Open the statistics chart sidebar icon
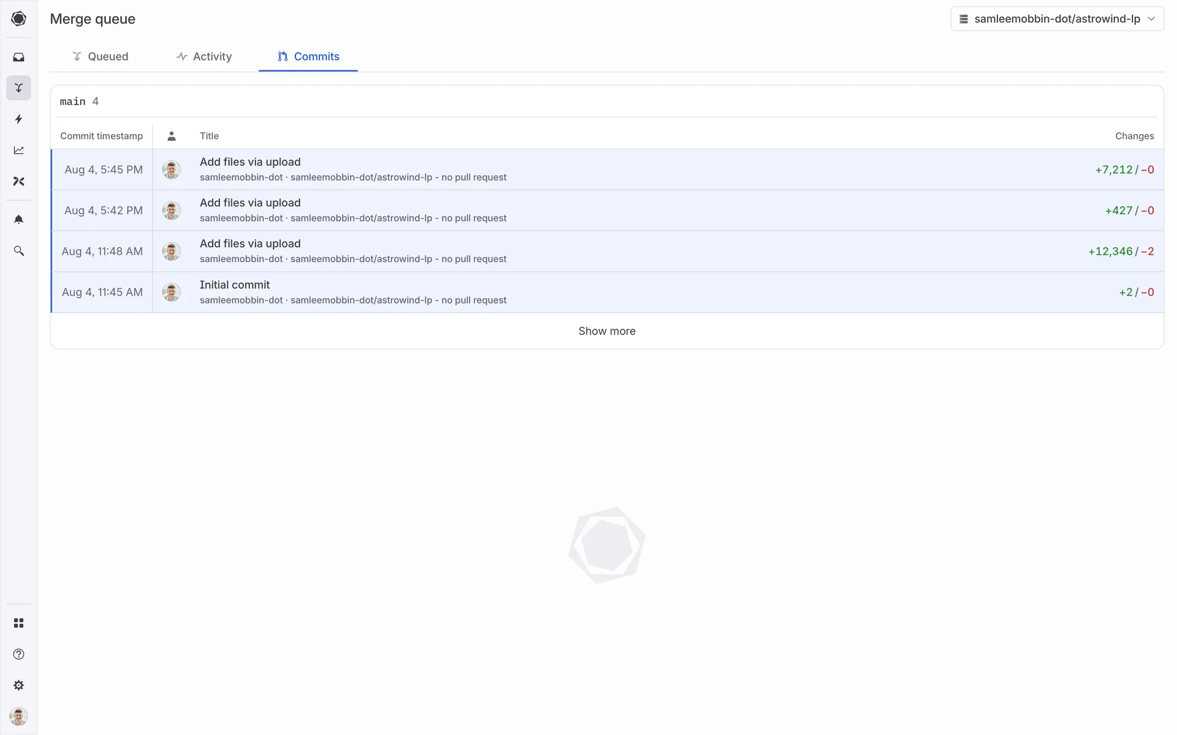This screenshot has width=1177, height=735. coord(18,150)
